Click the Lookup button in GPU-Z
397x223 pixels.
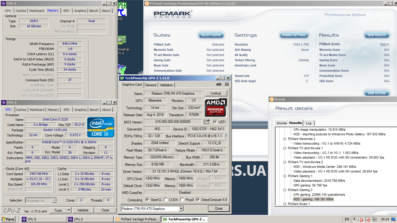[216, 93]
